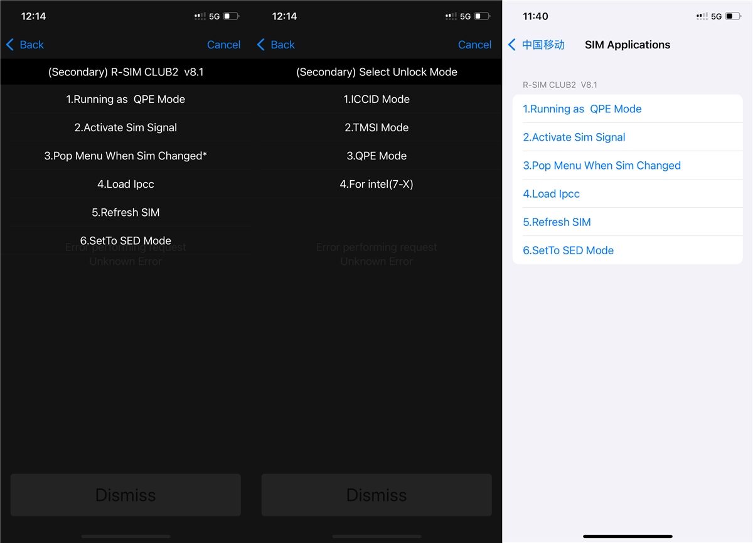Screen dimensions: 753x543
Task: Open 4.Load Ipcc in SIM Applications list
Action: pos(627,193)
